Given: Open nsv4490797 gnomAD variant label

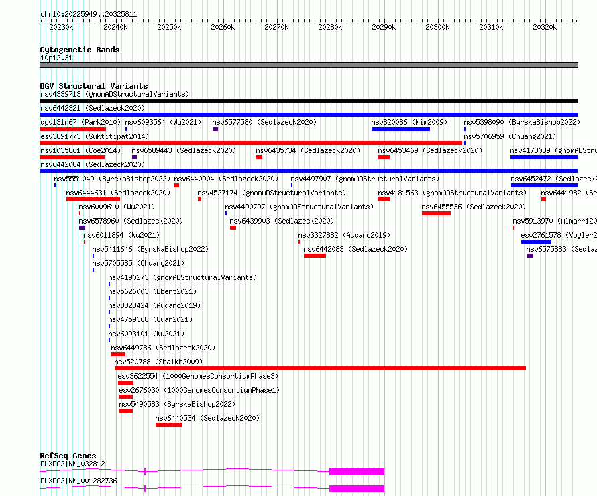Looking at the screenshot, I should (x=299, y=207).
